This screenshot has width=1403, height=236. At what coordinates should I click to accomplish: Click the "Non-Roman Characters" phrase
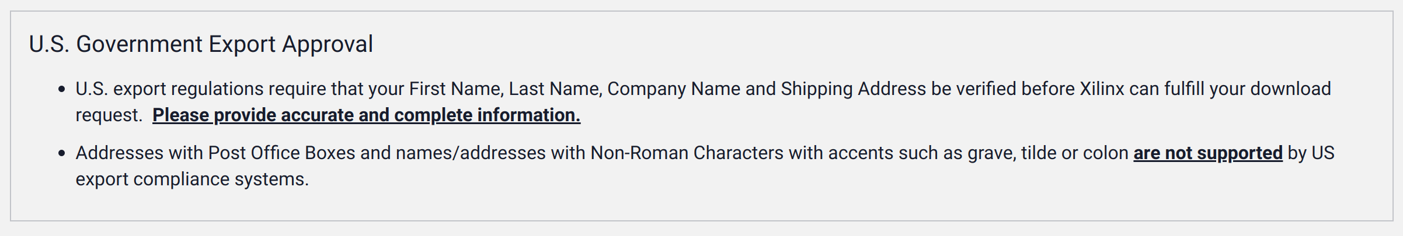687,153
